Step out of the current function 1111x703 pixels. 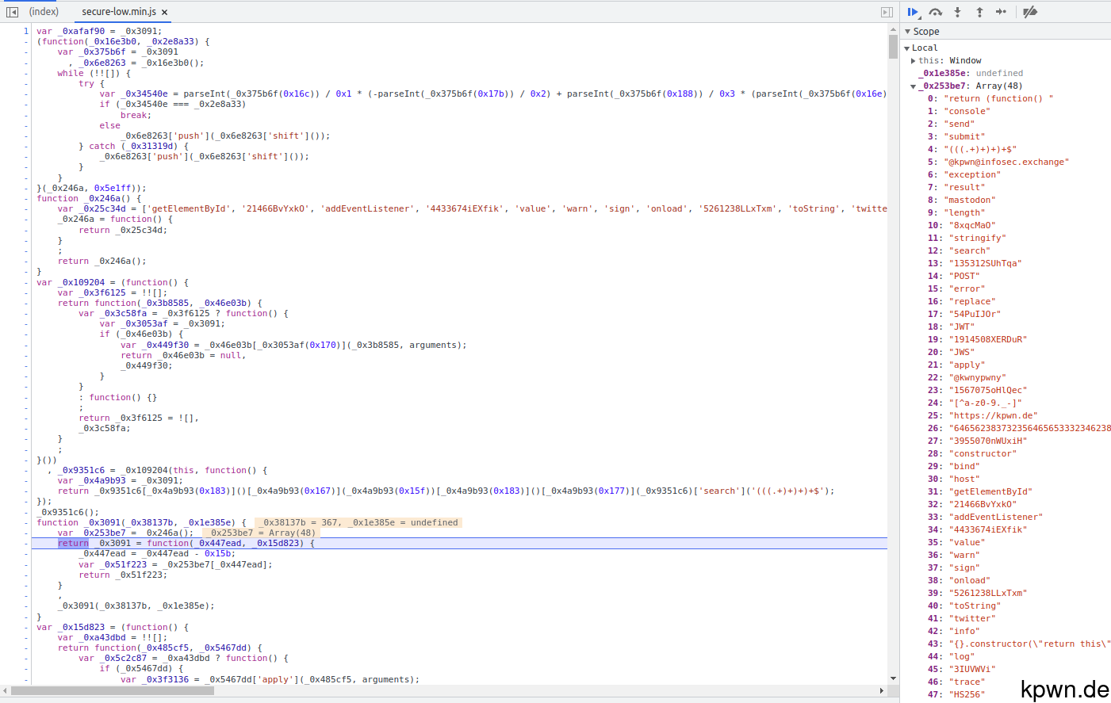point(979,11)
